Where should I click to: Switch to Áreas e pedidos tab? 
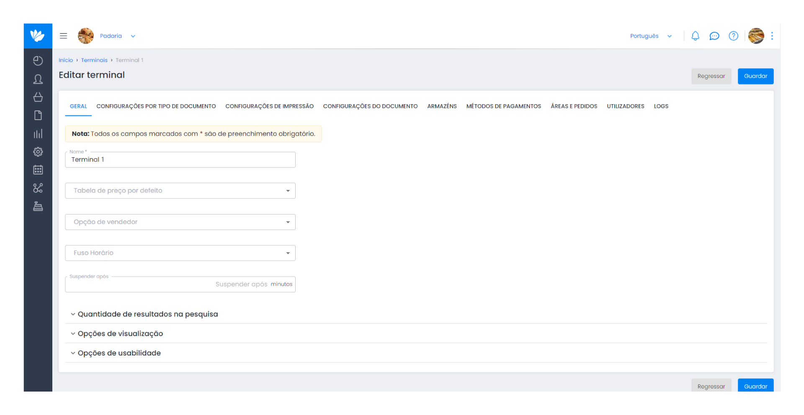pyautogui.click(x=574, y=106)
